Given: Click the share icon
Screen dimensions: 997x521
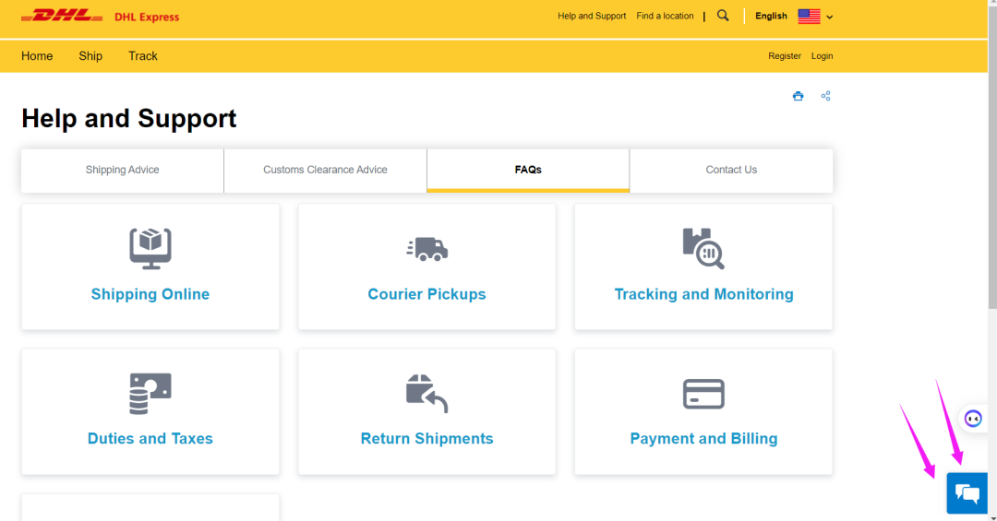Looking at the screenshot, I should click(825, 96).
